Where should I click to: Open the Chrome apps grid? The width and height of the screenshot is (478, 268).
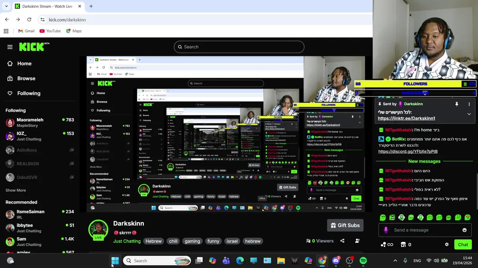coord(6,31)
